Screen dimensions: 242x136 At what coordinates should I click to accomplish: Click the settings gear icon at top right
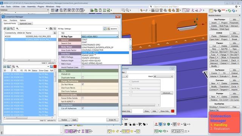pyautogui.click(x=236, y=7)
